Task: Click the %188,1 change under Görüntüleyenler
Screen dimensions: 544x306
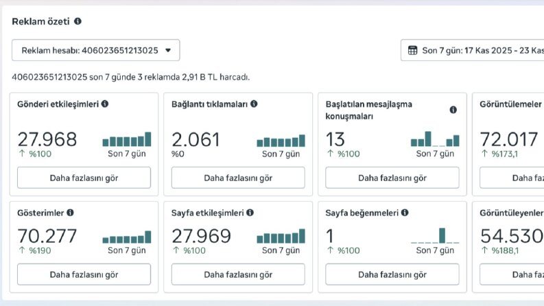Action: tap(500, 250)
